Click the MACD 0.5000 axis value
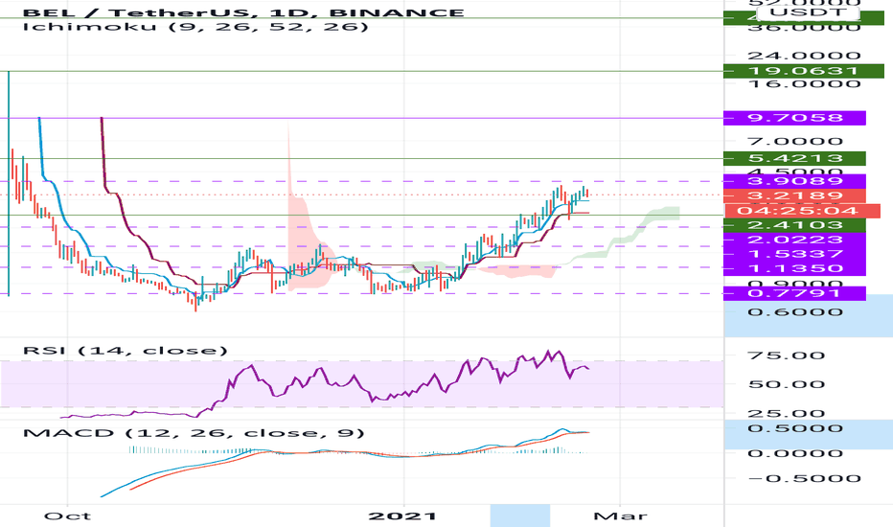 pos(794,428)
